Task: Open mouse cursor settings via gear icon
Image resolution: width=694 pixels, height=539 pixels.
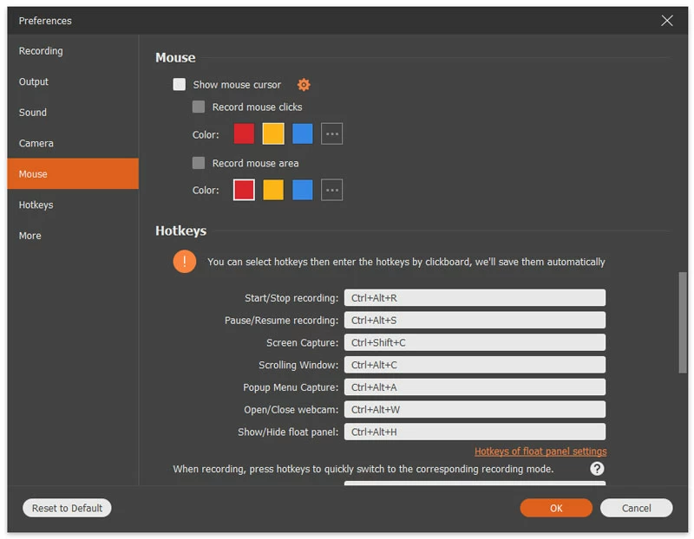Action: (303, 85)
